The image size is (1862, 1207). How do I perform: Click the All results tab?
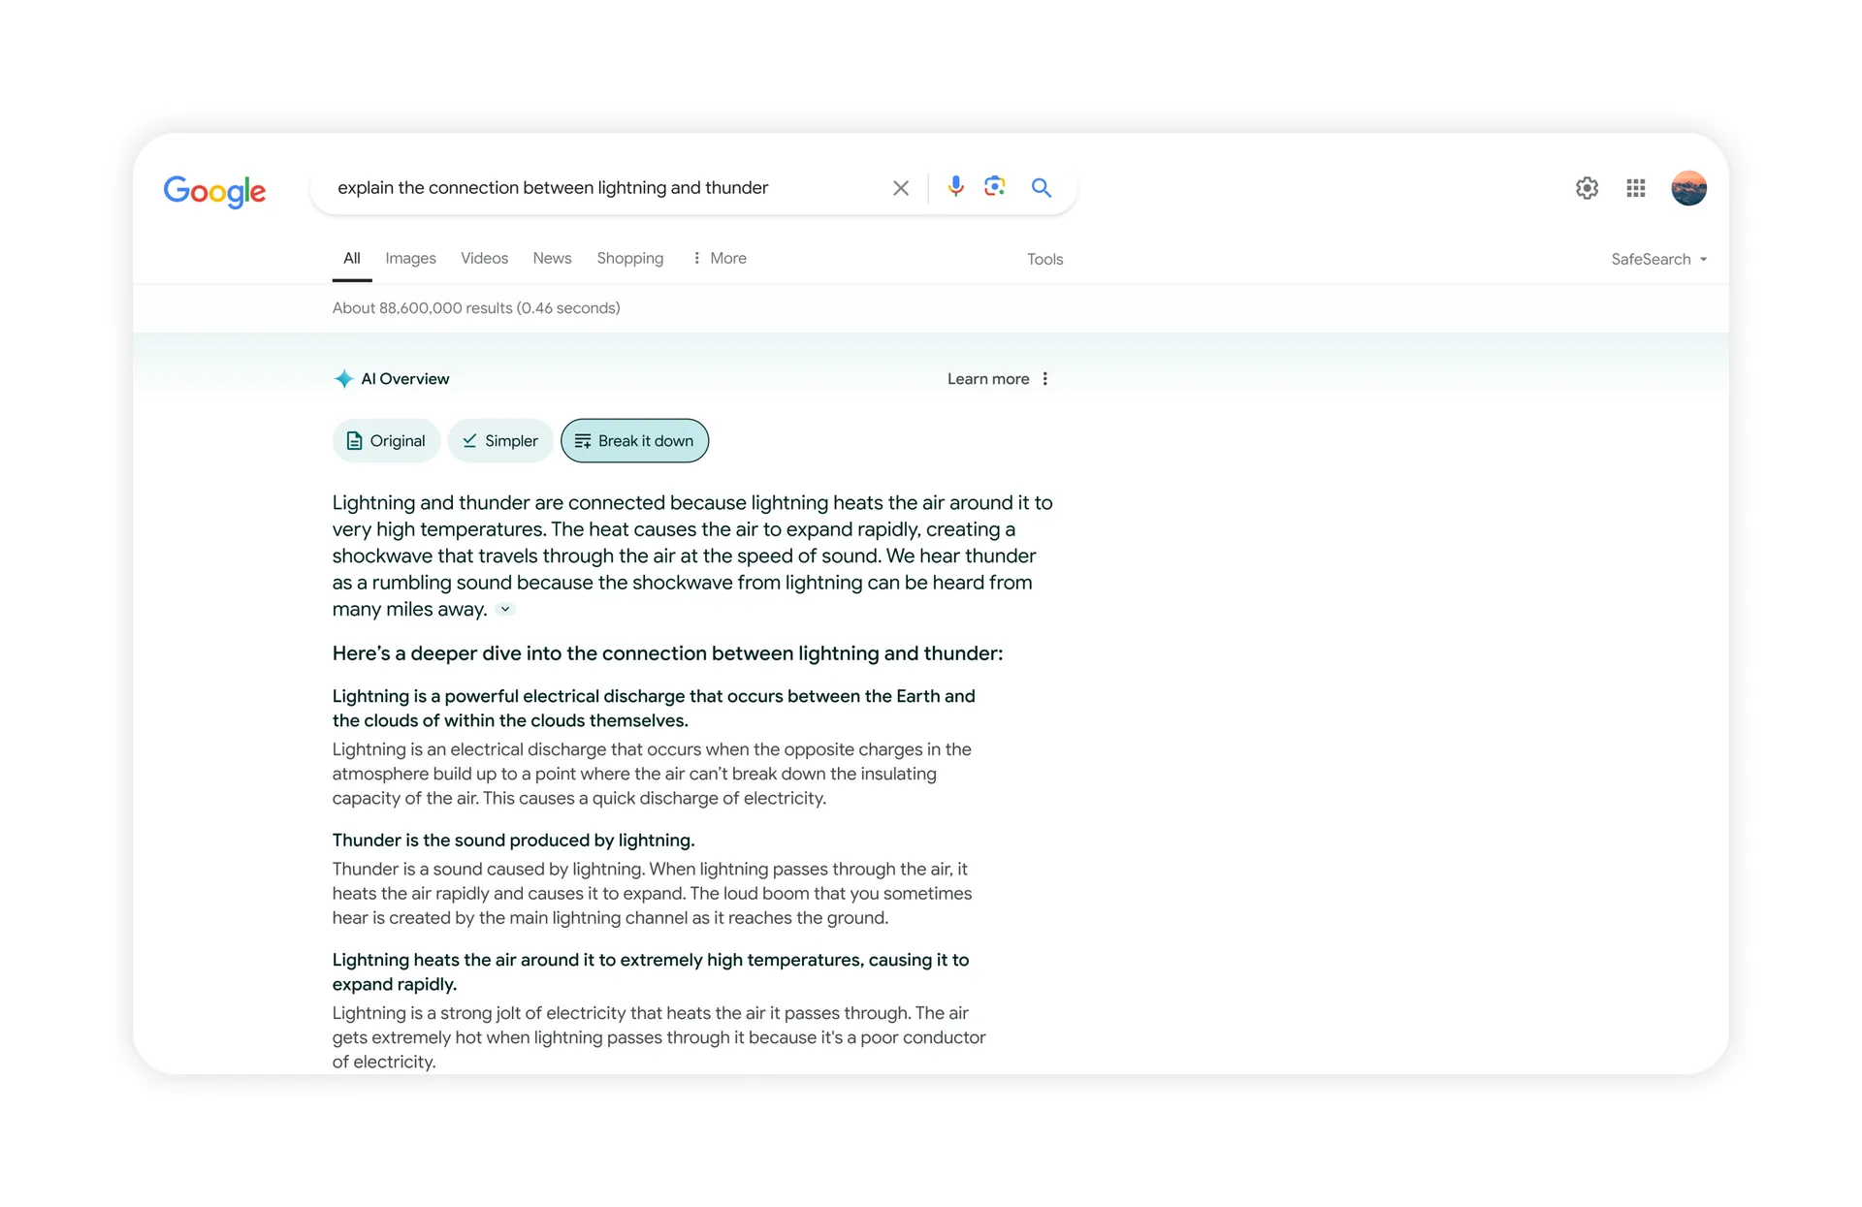point(351,258)
